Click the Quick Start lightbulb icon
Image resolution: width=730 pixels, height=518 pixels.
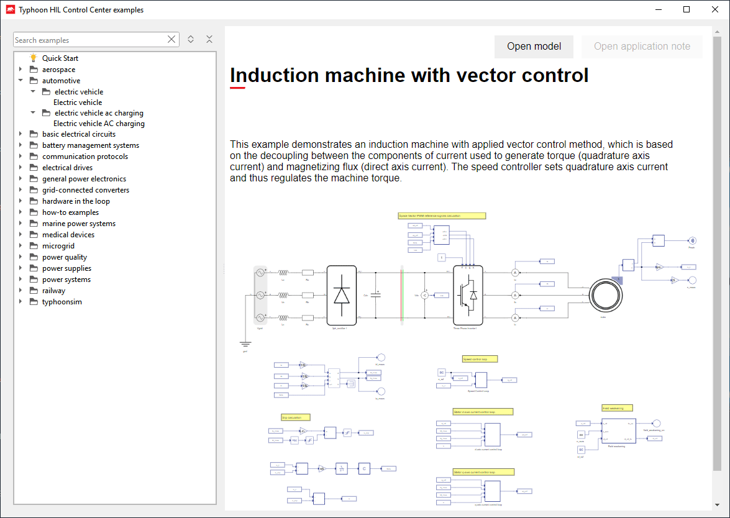(34, 58)
